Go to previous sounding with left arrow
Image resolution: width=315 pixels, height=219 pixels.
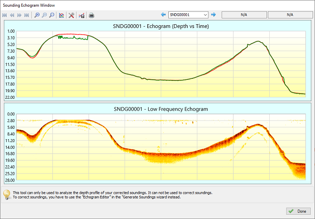tap(163, 15)
